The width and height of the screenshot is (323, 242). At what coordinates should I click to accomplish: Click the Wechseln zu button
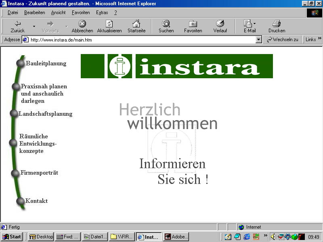point(282,40)
